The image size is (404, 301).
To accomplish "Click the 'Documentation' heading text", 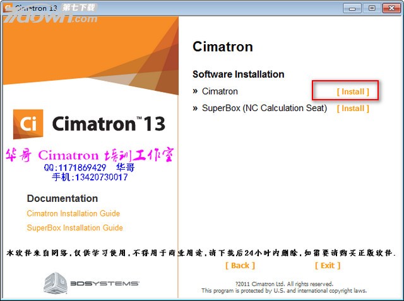I will tap(62, 199).
